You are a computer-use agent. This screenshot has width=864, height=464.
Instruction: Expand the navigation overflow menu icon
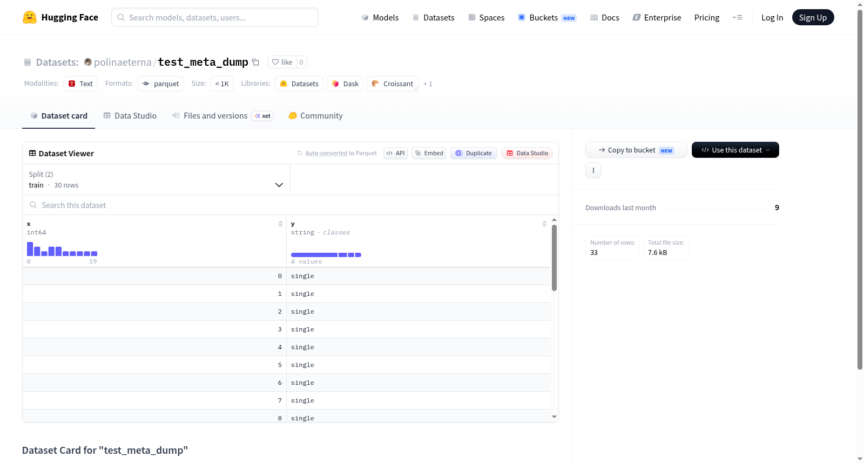point(737,17)
